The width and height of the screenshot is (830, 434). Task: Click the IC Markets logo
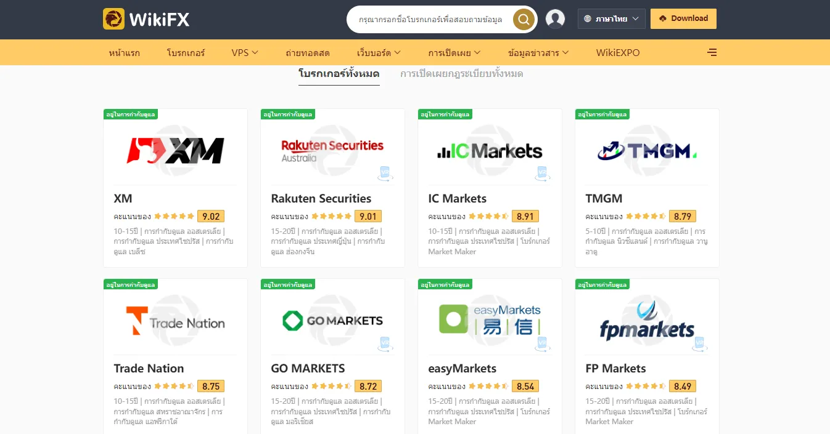tap(490, 151)
